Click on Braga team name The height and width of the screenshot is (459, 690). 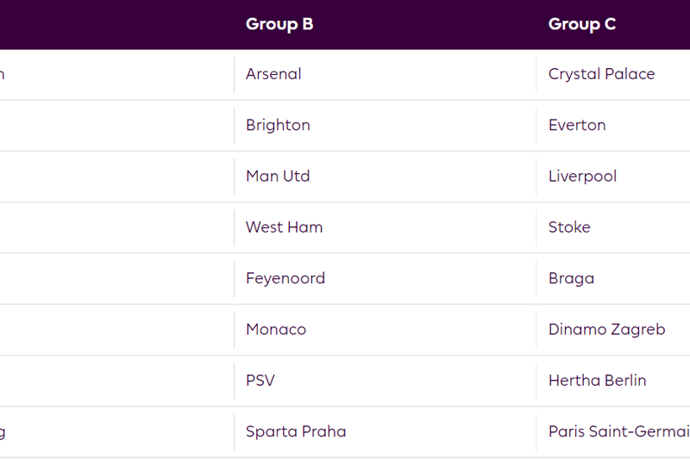coord(571,278)
